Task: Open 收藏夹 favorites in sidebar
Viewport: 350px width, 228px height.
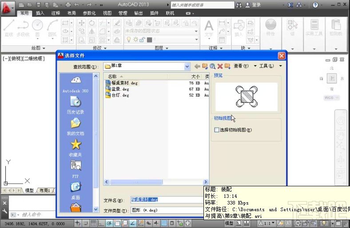Action: coord(76,148)
